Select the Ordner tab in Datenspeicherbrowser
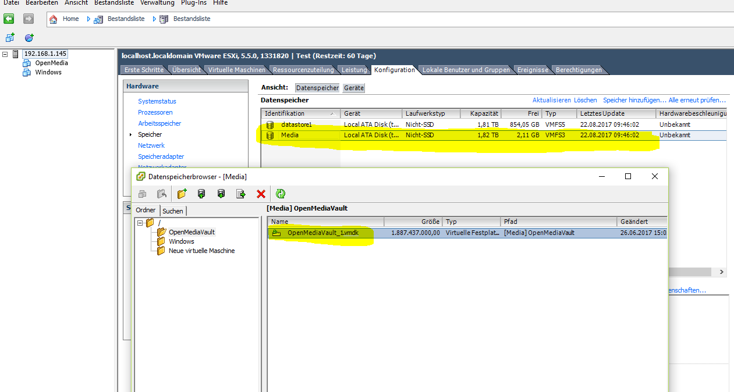This screenshot has height=392, width=734. coord(146,211)
